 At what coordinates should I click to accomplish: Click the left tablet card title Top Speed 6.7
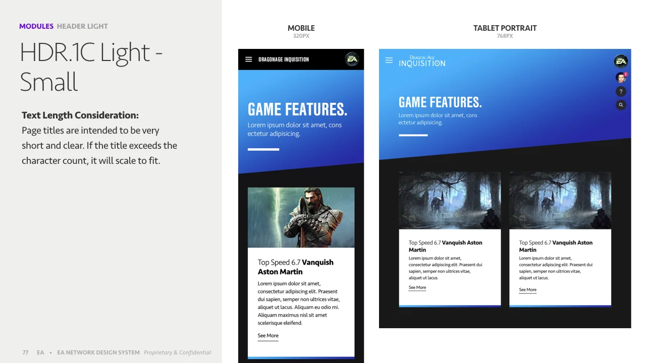(446, 246)
